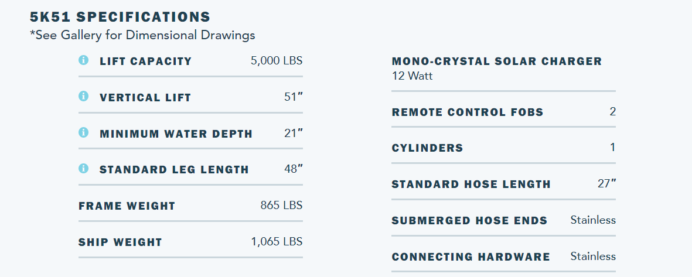Click the 5K51 Specifications heading
The height and width of the screenshot is (277, 692).
tap(120, 16)
